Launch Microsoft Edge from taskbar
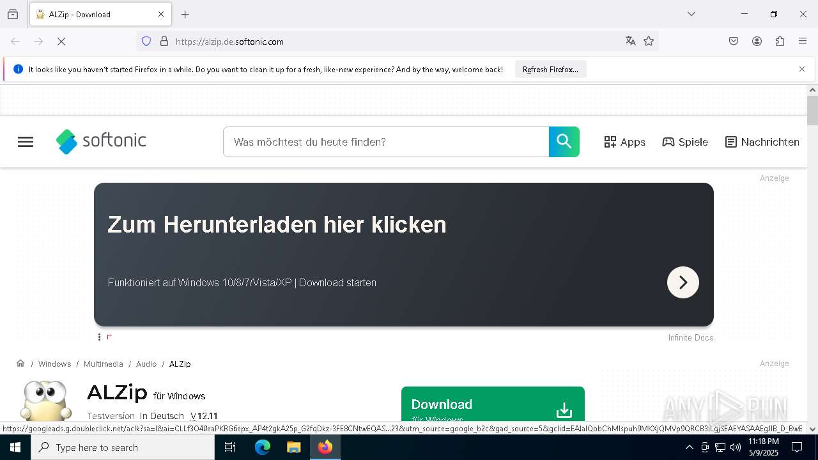Viewport: 818px width, 460px height. (x=263, y=447)
